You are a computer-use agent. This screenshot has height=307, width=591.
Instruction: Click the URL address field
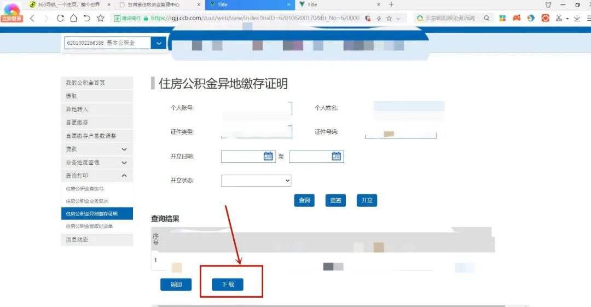point(255,18)
